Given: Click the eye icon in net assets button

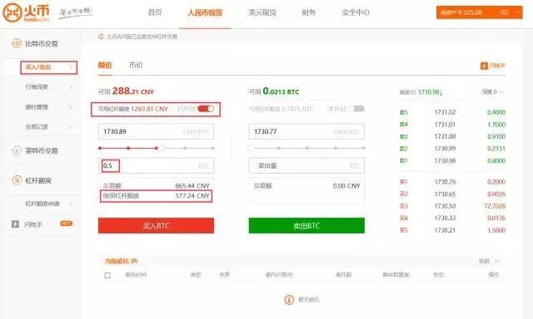Looking at the screenshot, I should (x=504, y=12).
